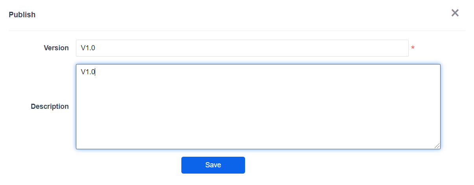Focus the Version input field

tap(242, 48)
